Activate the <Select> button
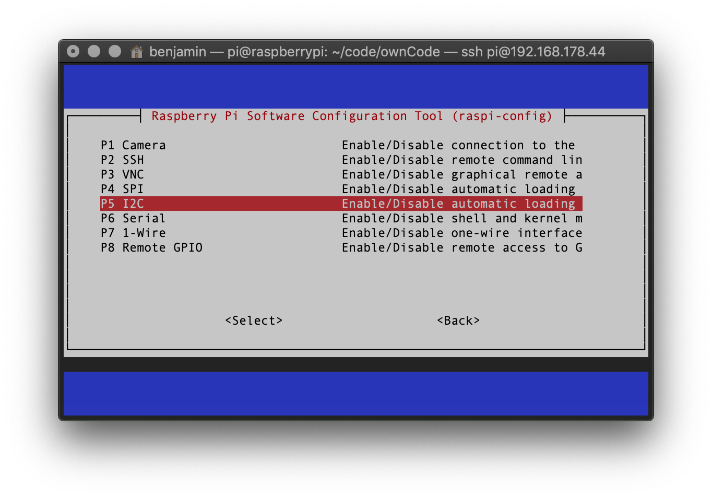 coord(254,321)
